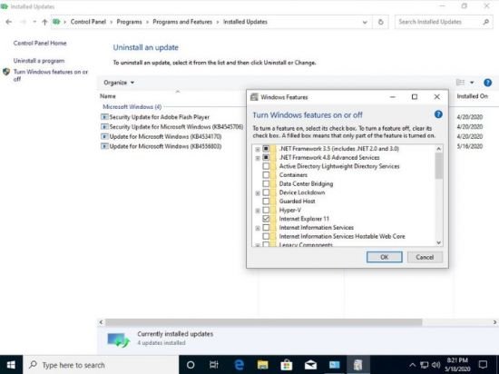Open Mail app from the taskbar
The image size is (499, 374).
tap(310, 365)
